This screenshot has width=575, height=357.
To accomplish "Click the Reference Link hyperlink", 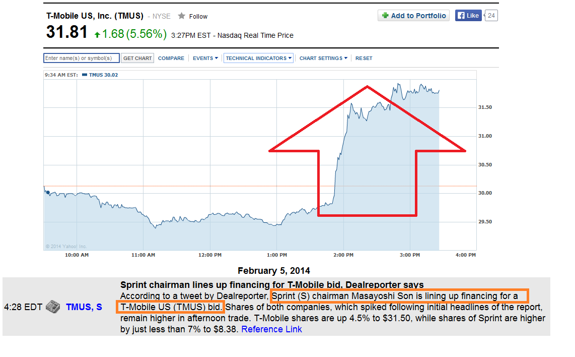I will [271, 329].
